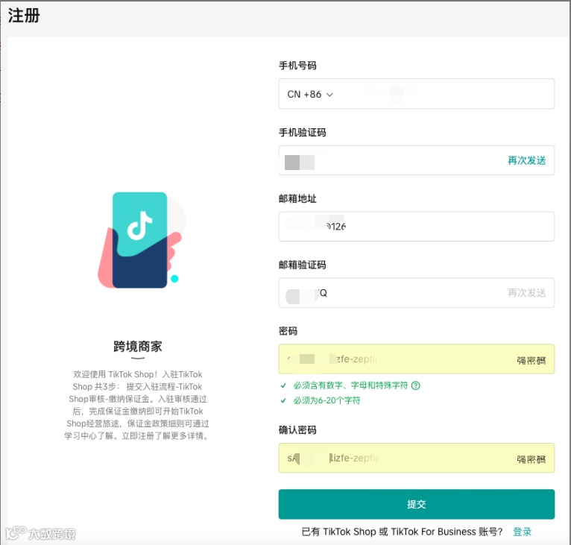Image resolution: width=571 pixels, height=545 pixels.
Task: Click the TikTok phone illustration
Action: 142,240
